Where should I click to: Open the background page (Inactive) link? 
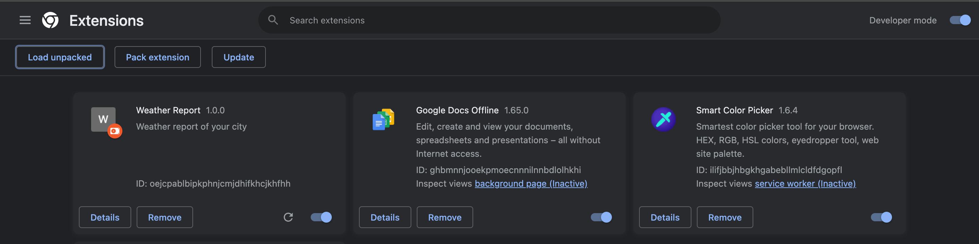[531, 184]
